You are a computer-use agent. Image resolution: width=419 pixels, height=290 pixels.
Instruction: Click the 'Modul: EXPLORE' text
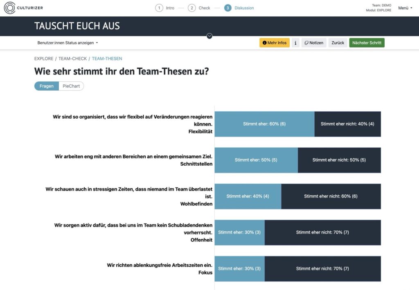(378, 10)
